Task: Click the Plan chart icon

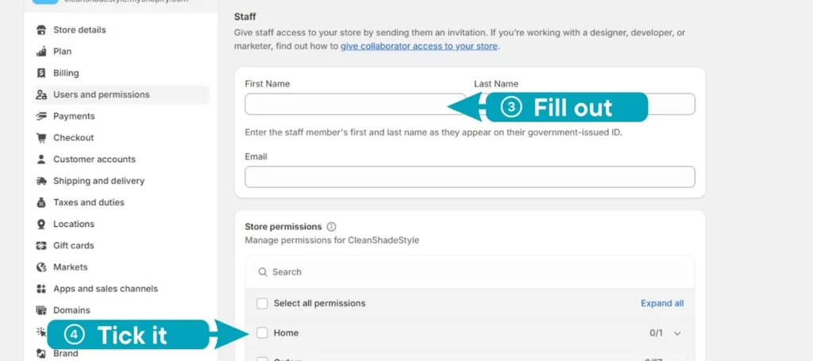Action: tap(41, 52)
